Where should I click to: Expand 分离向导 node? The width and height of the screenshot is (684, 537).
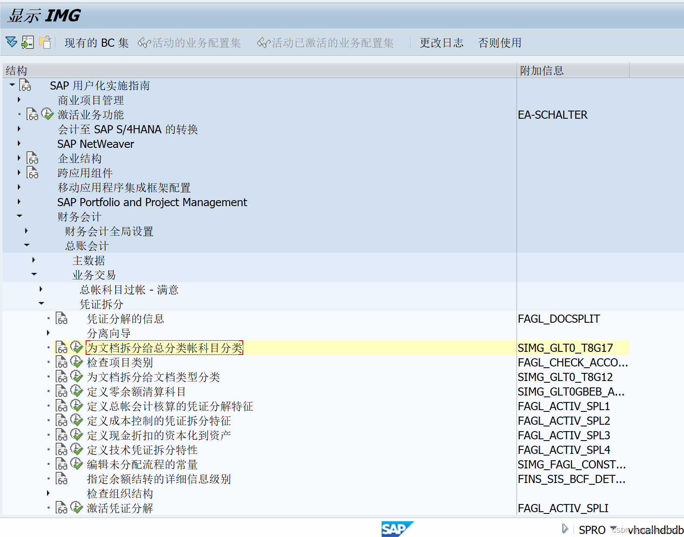coord(48,333)
